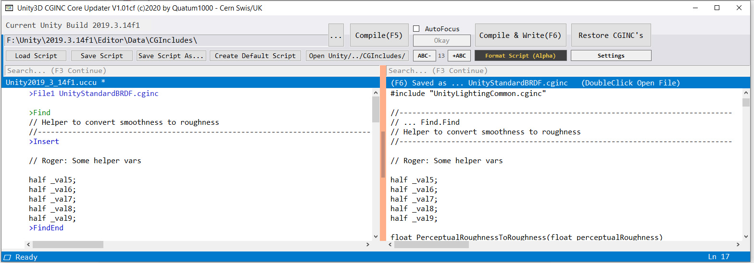Select the Unity2019_3_14f1.uccu file header
This screenshot has width=754, height=263.
click(191, 83)
